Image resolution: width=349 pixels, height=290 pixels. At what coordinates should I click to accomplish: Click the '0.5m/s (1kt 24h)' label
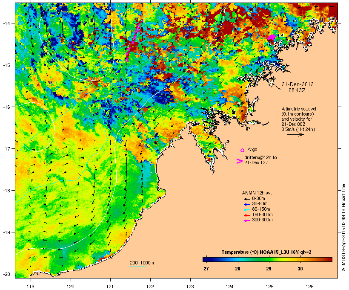tap(298, 129)
